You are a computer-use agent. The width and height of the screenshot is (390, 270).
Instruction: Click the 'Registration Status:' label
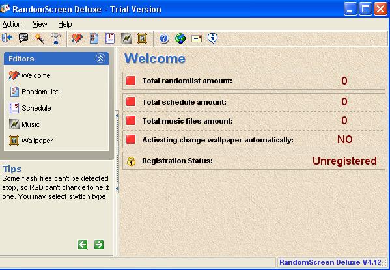coord(177,161)
